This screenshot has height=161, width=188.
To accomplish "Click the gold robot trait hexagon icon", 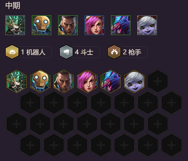I will (12, 52).
